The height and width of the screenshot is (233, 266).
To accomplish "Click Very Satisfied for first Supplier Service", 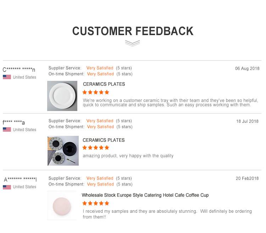I will coord(100,68).
